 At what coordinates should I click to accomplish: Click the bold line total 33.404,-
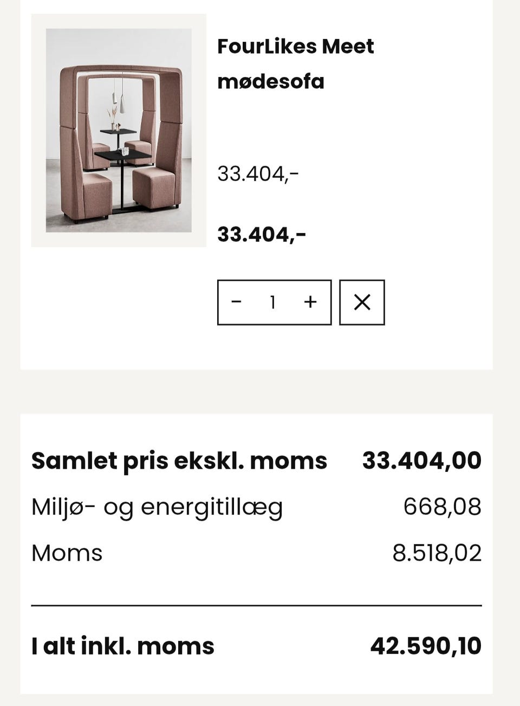pyautogui.click(x=262, y=235)
